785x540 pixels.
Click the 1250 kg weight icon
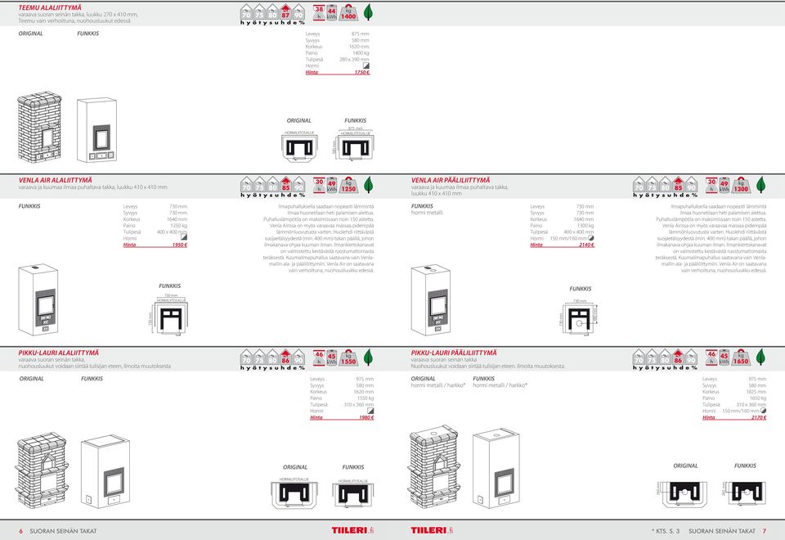point(348,186)
